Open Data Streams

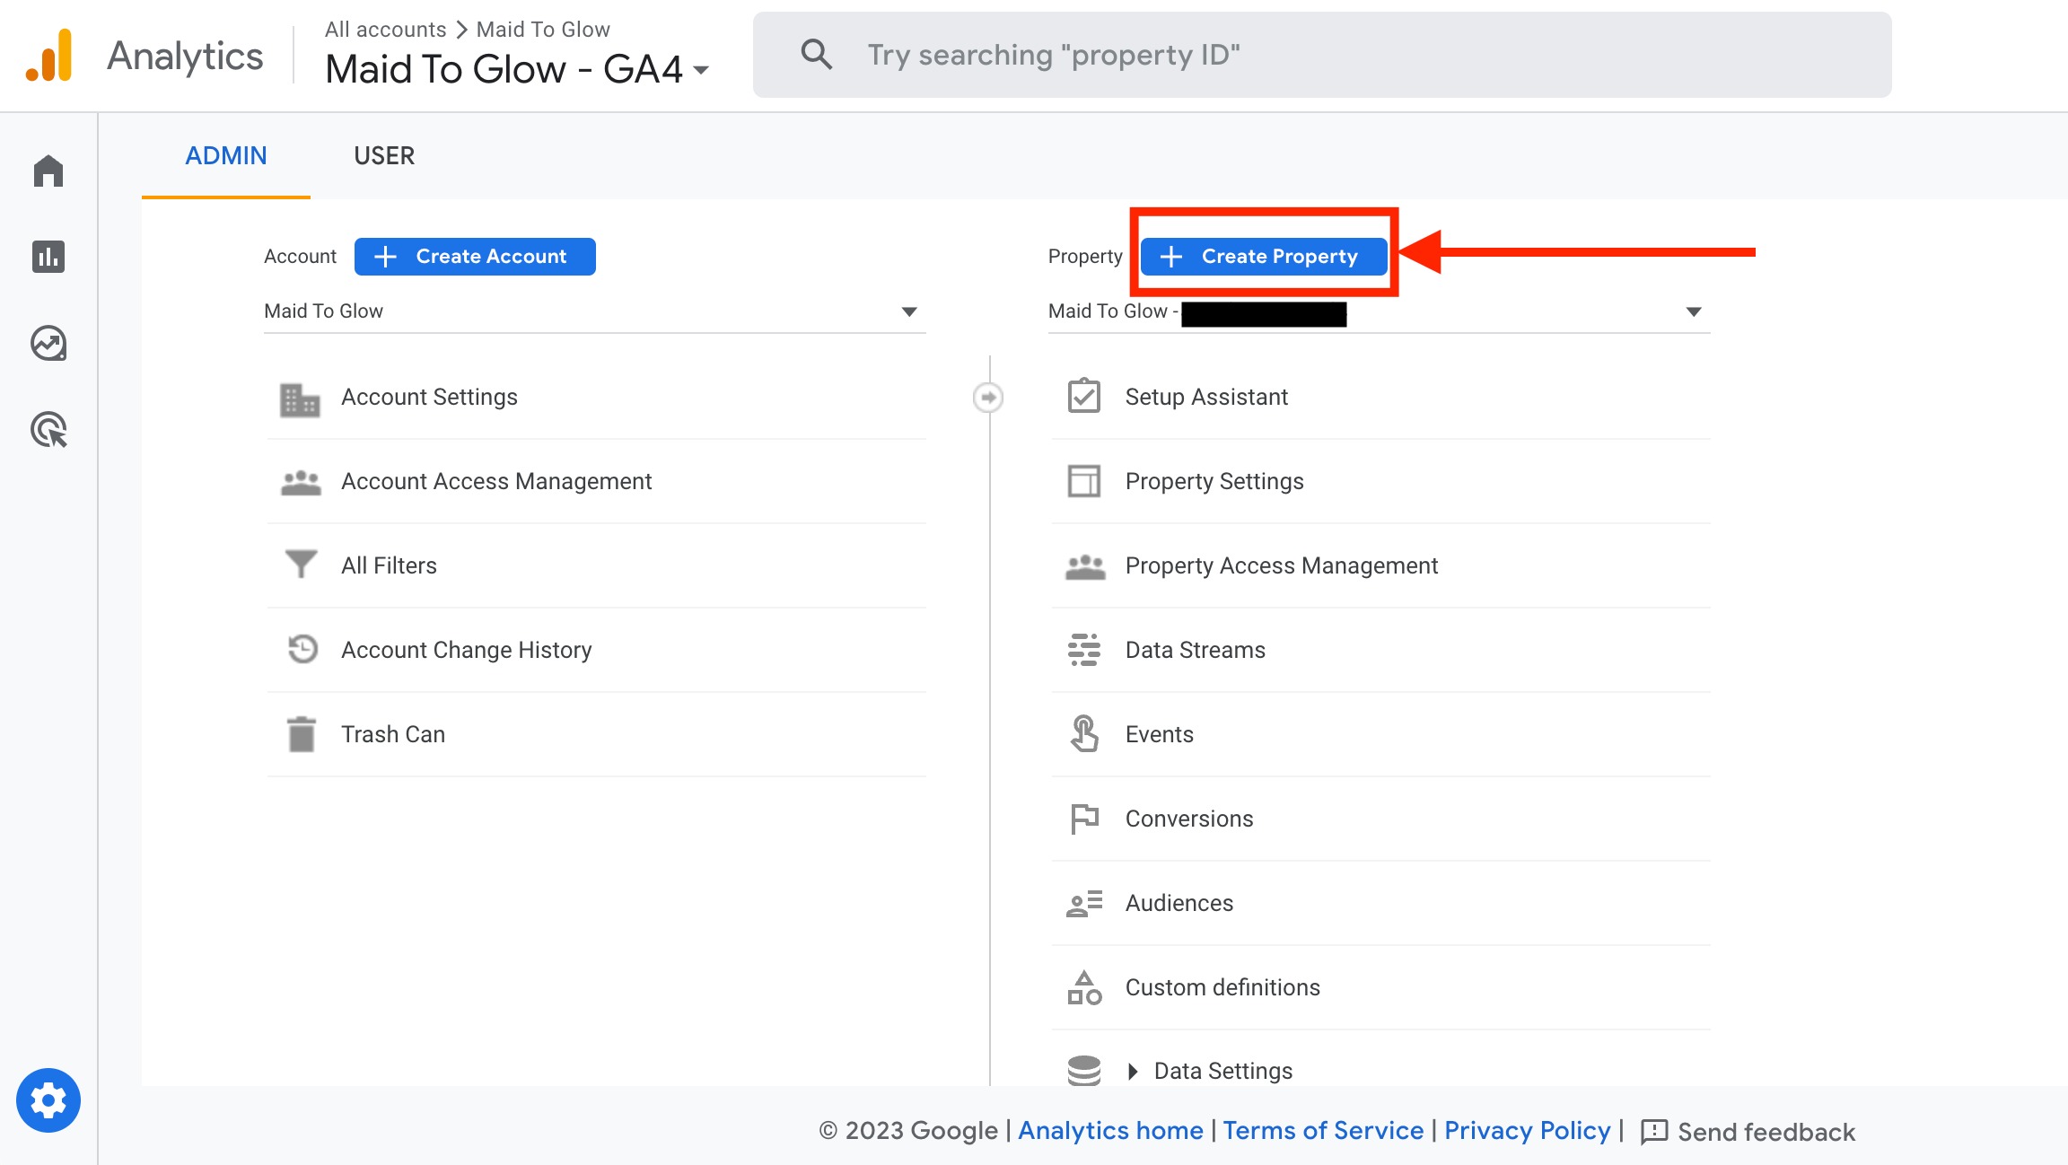1381,650
